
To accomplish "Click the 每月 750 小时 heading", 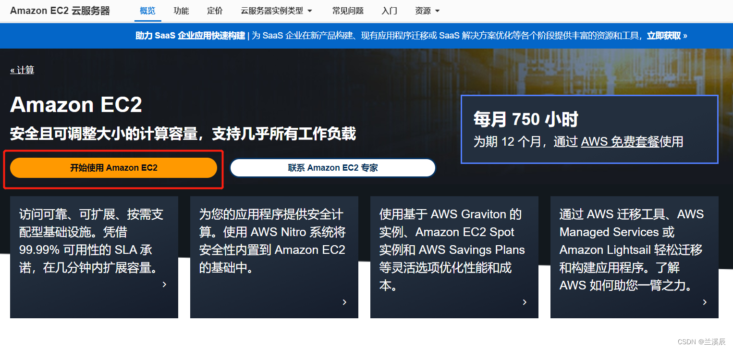I will coord(525,119).
